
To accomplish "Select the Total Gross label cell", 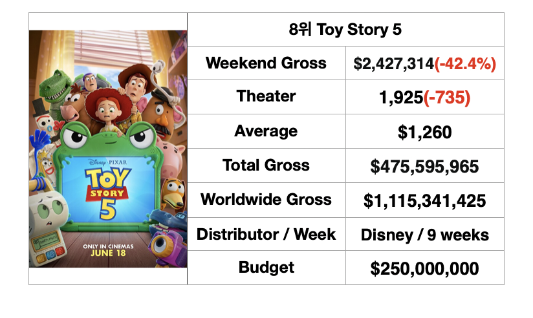I will coord(266,165).
